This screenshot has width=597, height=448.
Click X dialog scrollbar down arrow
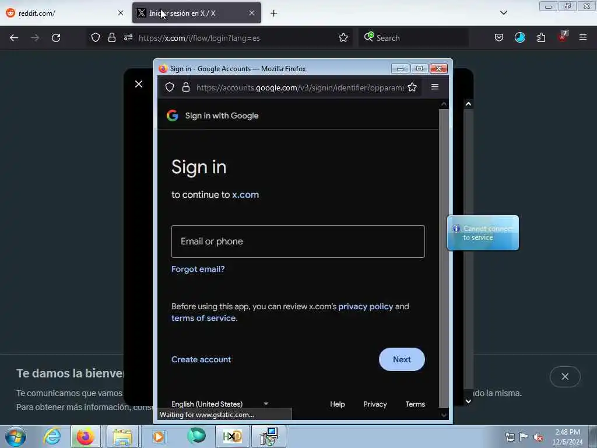pyautogui.click(x=469, y=401)
